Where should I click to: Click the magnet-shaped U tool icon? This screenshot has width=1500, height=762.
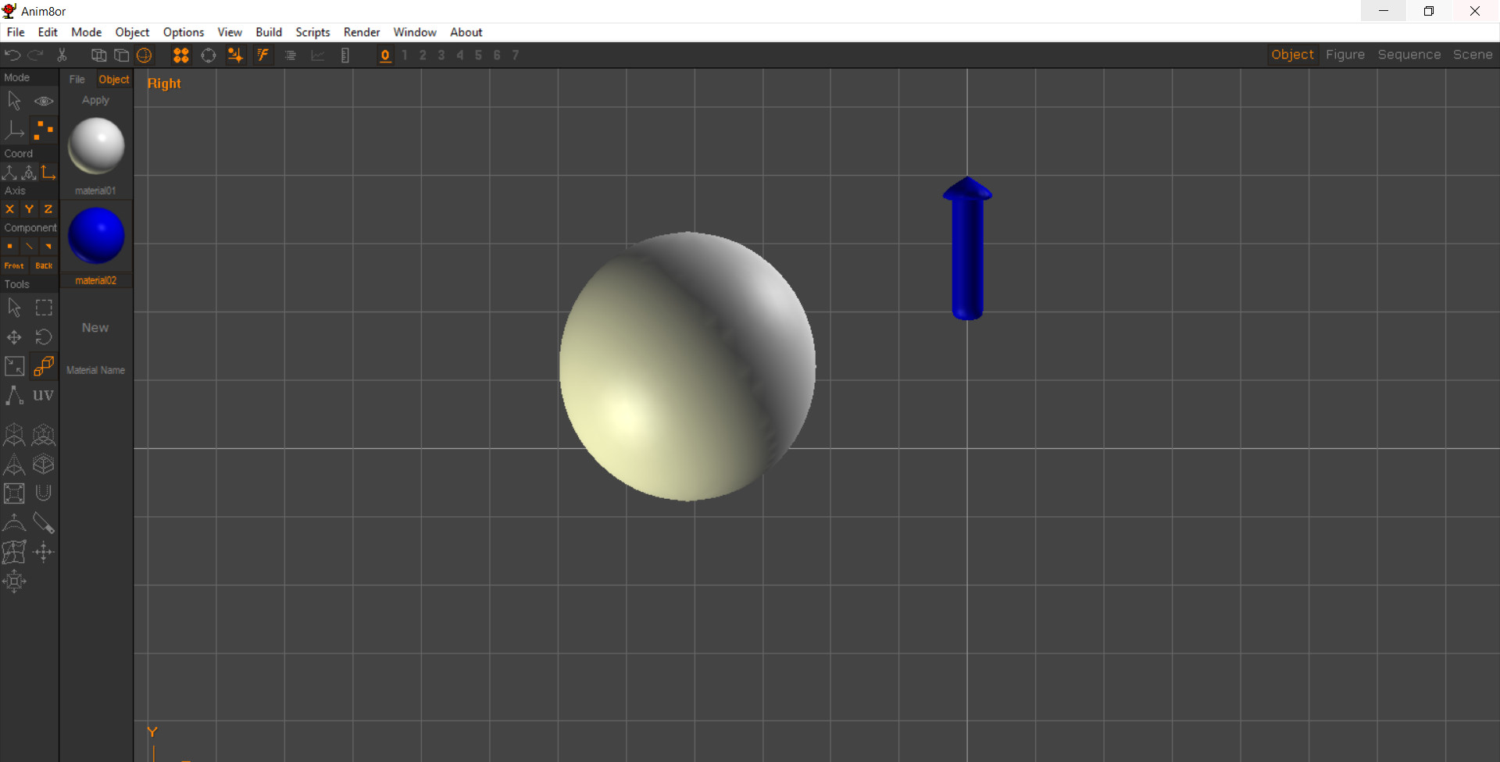point(44,493)
